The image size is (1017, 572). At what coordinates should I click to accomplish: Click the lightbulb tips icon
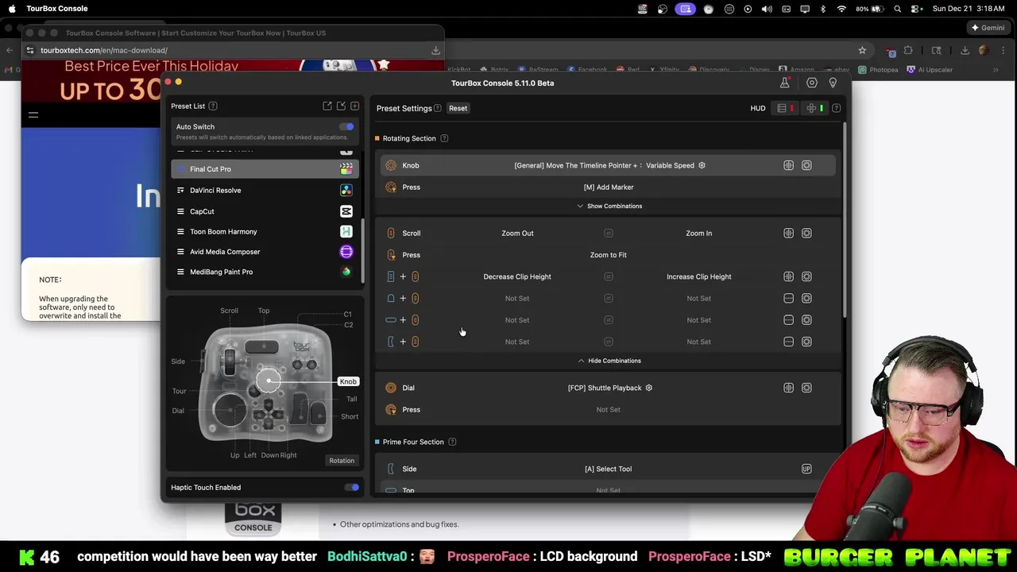click(833, 83)
